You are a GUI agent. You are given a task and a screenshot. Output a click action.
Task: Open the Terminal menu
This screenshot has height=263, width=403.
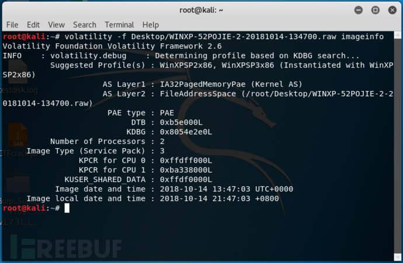[119, 25]
